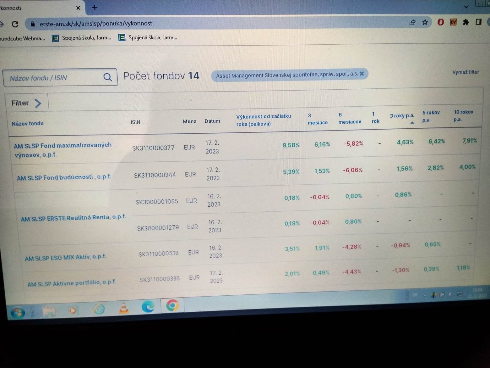The image size is (490, 368).
Task: Open the Roundcube Webmail bookmark
Action: (22, 38)
